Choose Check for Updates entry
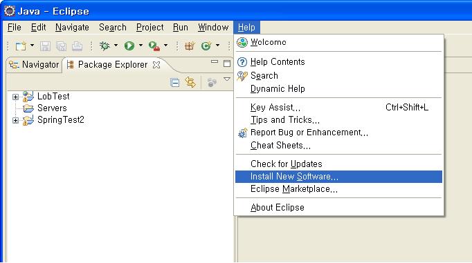The width and height of the screenshot is (472, 263). click(x=338, y=164)
